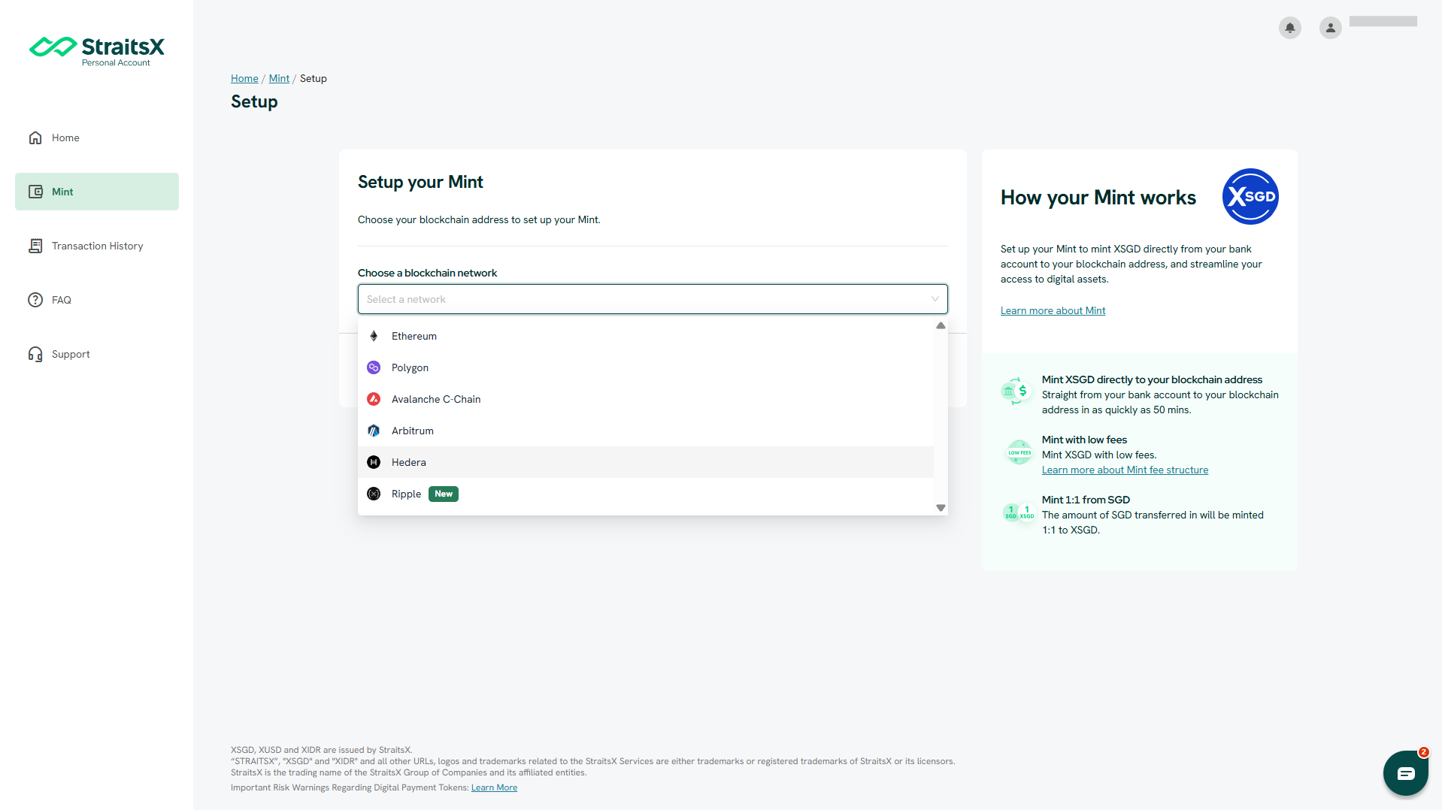Click the Arbitrum logo icon

point(374,431)
